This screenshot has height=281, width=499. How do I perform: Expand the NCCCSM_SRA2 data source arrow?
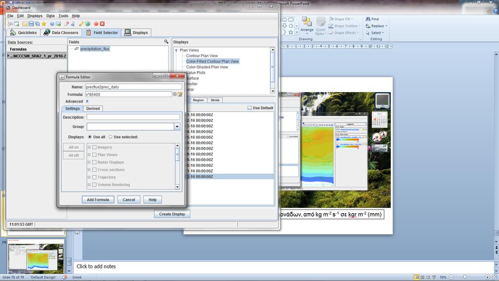[x=8, y=56]
